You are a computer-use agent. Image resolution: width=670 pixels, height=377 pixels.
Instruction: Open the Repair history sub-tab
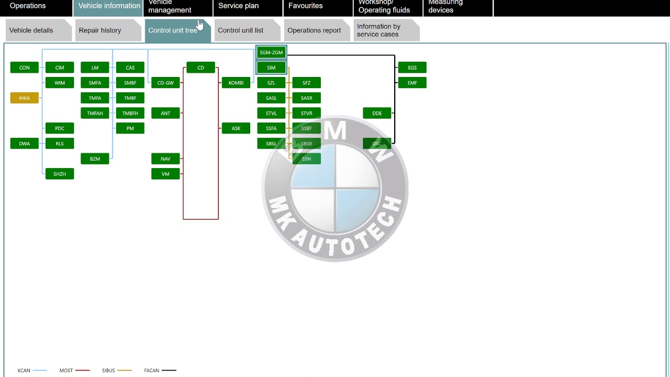pyautogui.click(x=108, y=30)
